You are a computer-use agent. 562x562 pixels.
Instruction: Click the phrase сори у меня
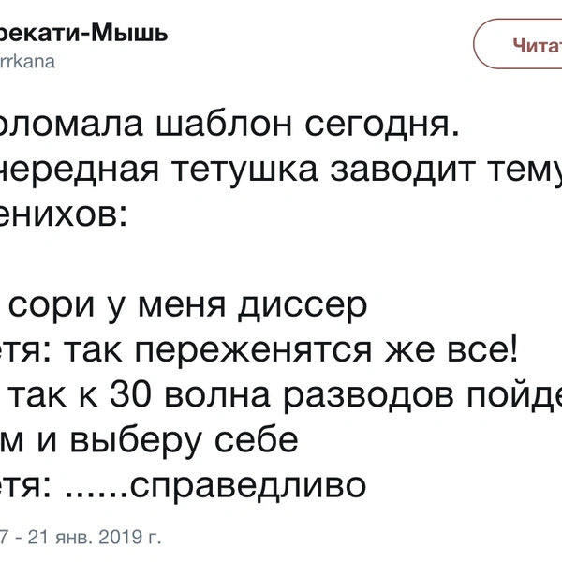(117, 306)
